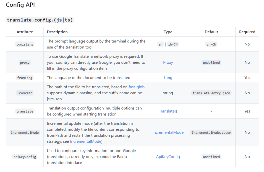Click the Baidu translation interface description
This screenshot has height=172, width=264.
(x=91, y=157)
